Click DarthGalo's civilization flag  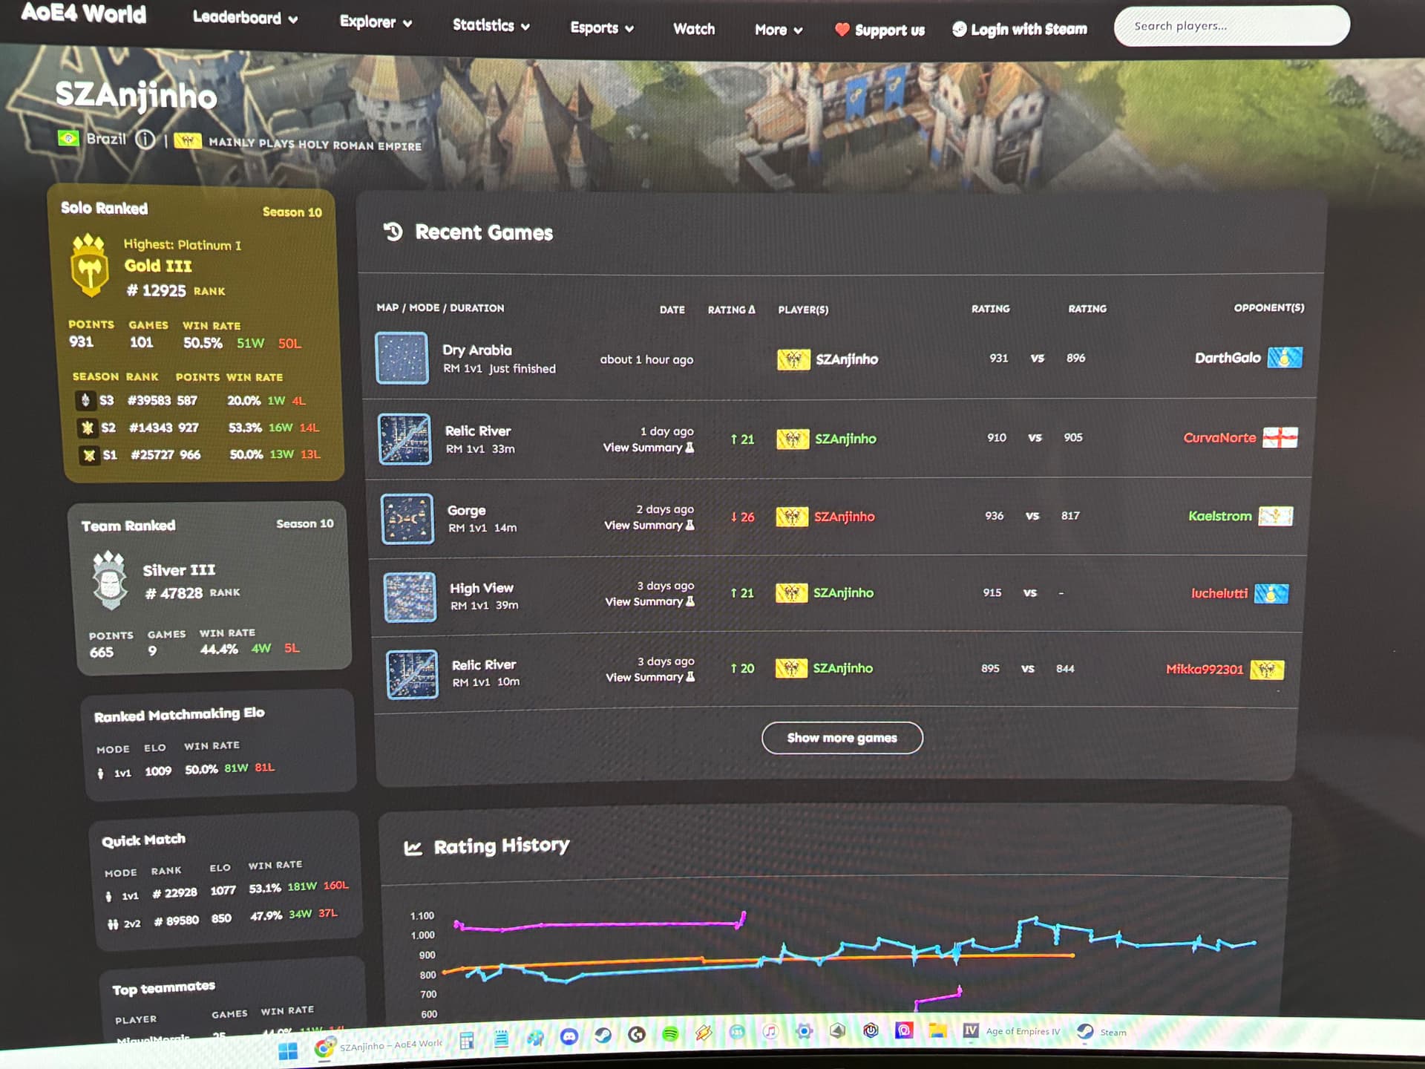[x=1285, y=357]
